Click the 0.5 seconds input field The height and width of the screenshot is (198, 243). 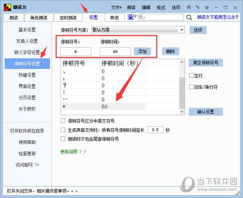[x=156, y=130]
